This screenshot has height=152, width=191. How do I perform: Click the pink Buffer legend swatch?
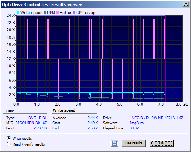click(x=57, y=13)
